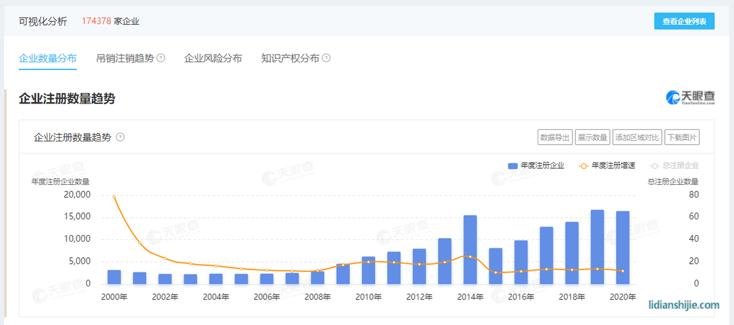Click 展示数量 button
The height and width of the screenshot is (325, 734).
tap(592, 138)
